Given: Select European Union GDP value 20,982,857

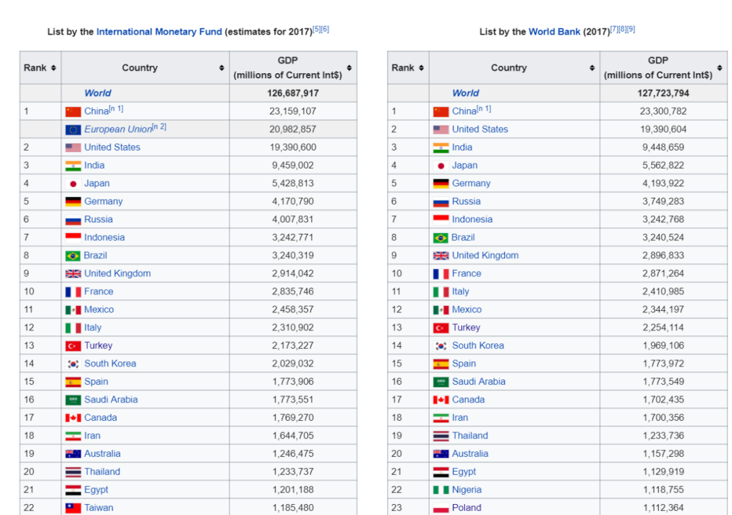Looking at the screenshot, I should (x=293, y=129).
